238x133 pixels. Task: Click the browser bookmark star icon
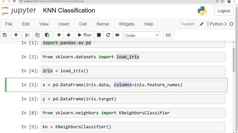tap(222, 1)
